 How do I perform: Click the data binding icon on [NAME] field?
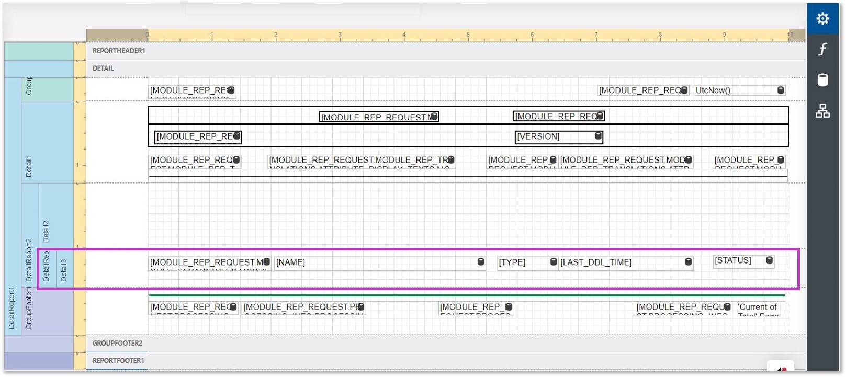pos(481,262)
